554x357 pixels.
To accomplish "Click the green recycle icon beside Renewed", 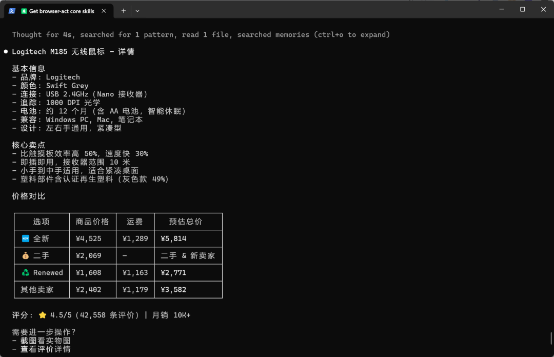I will pyautogui.click(x=26, y=272).
